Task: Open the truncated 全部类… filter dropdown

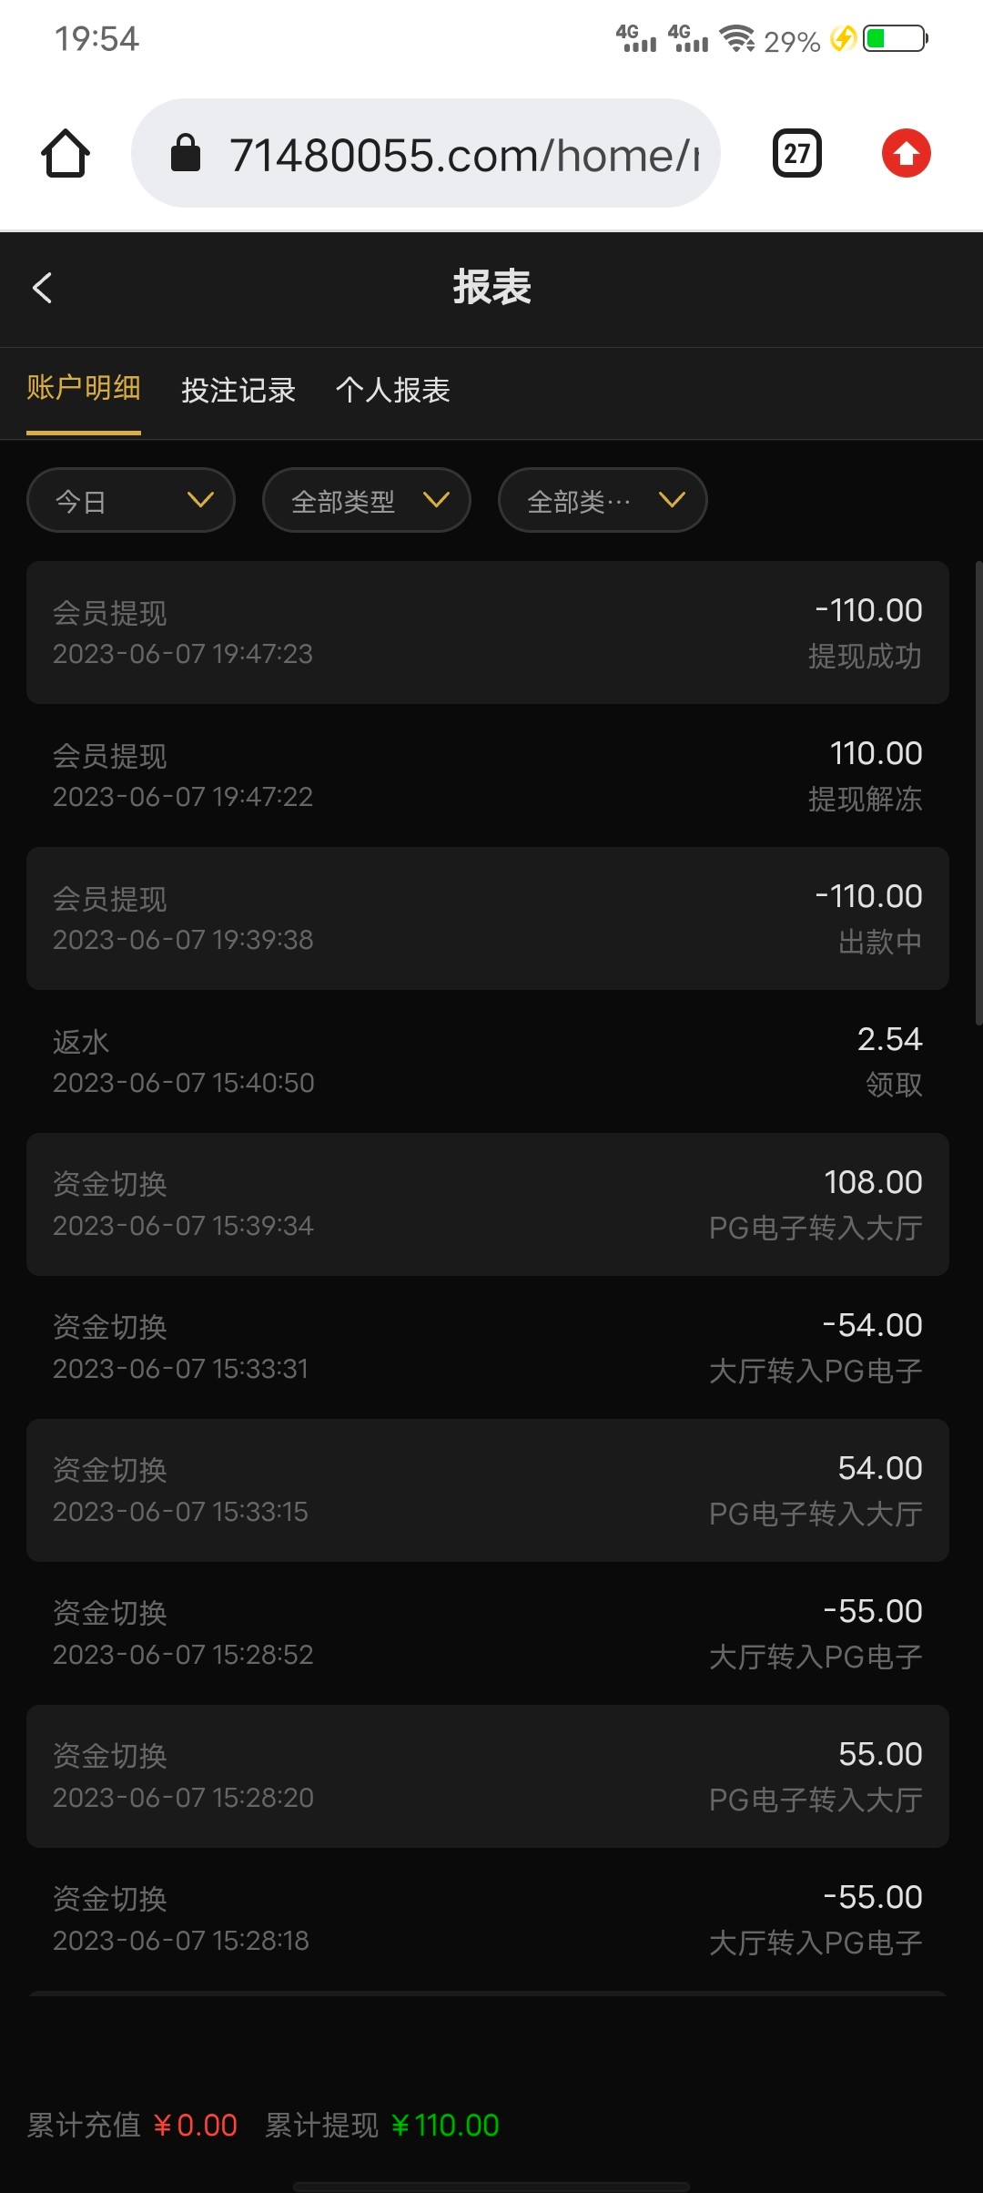Action: tap(603, 500)
